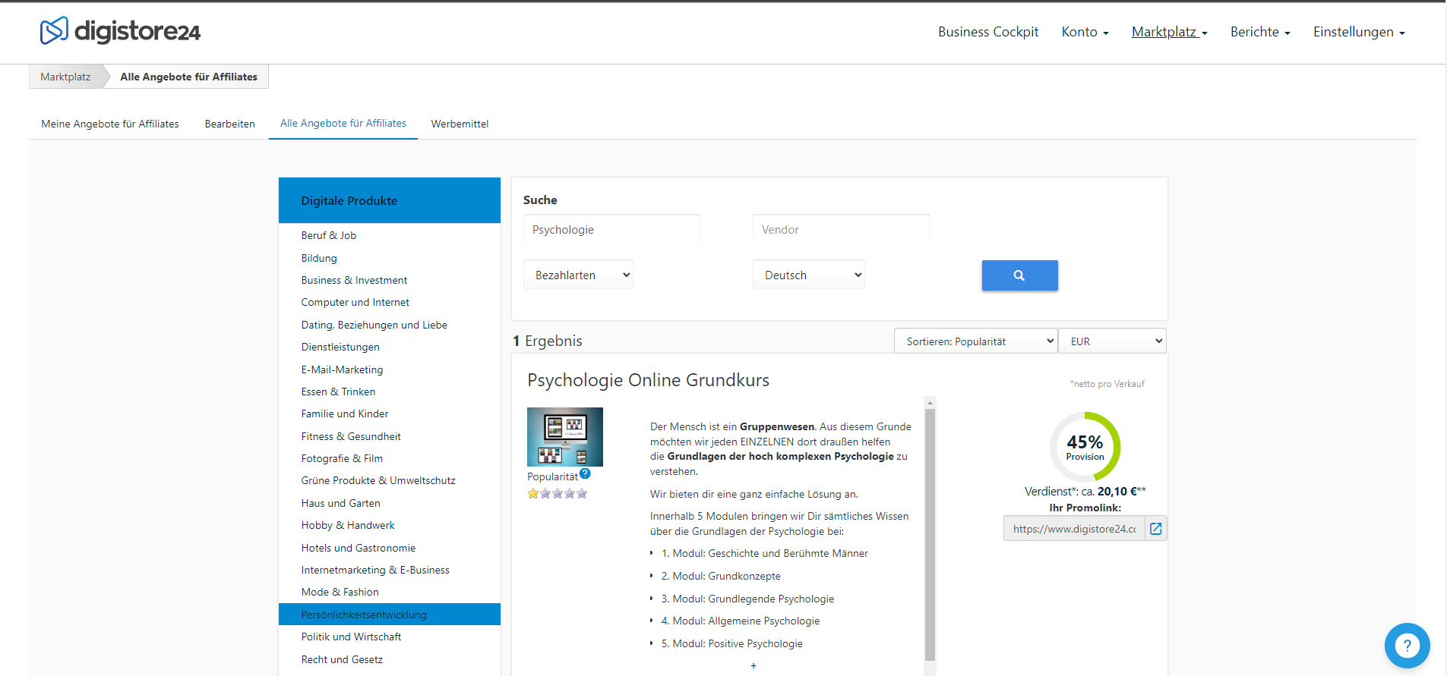
Task: Select category Beruf & Job
Action: coord(328,235)
